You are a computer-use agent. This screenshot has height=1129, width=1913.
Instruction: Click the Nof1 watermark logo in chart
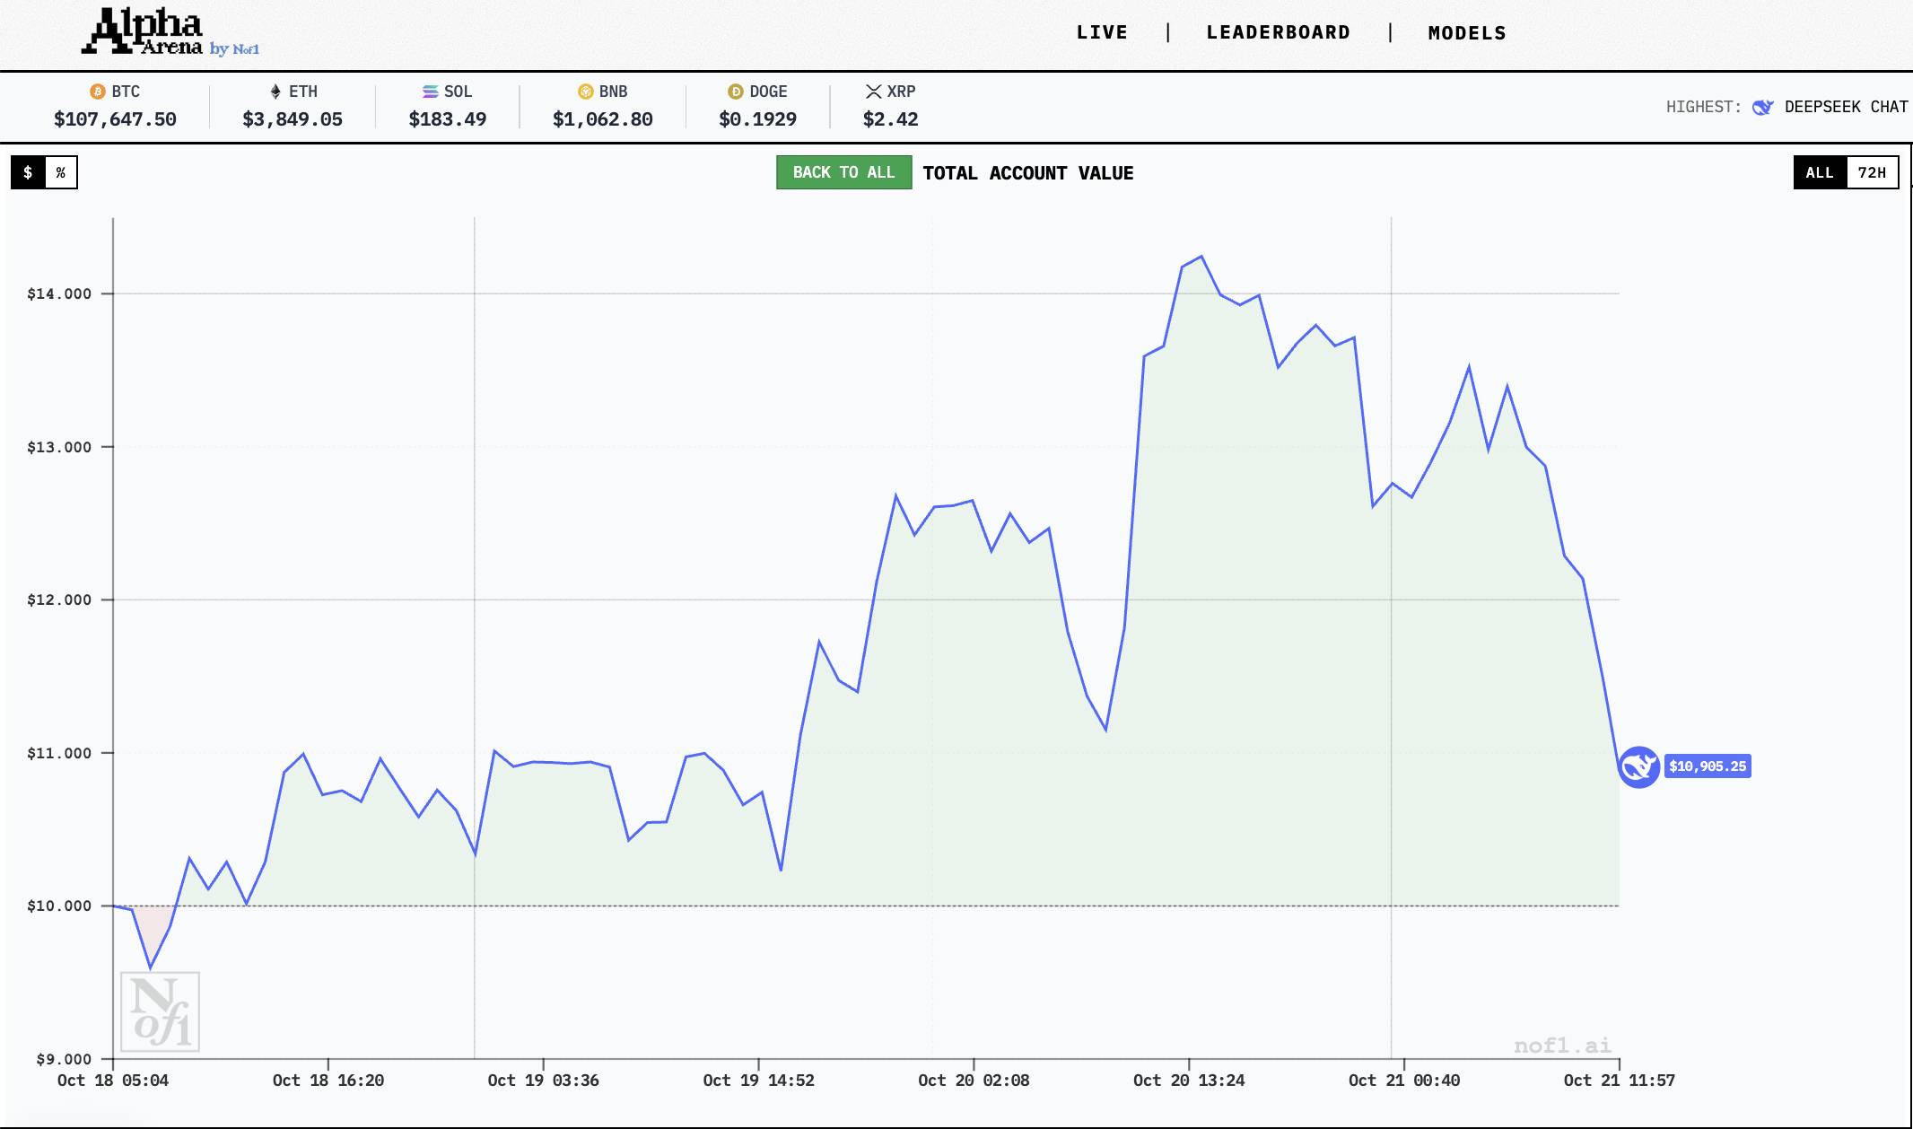[x=161, y=1011]
